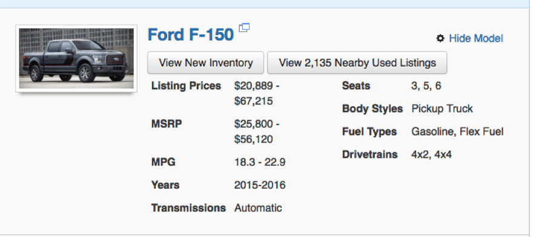View 2,135 Nearby Used Listings

coord(357,63)
